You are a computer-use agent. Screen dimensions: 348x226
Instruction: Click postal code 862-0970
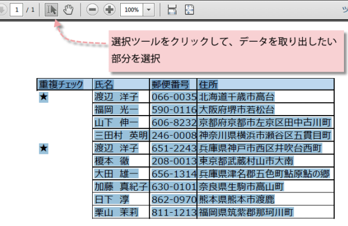point(174,199)
